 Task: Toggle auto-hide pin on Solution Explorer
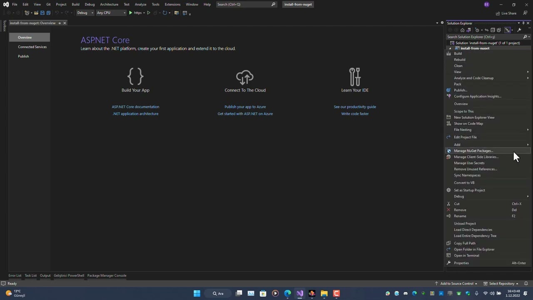click(523, 23)
